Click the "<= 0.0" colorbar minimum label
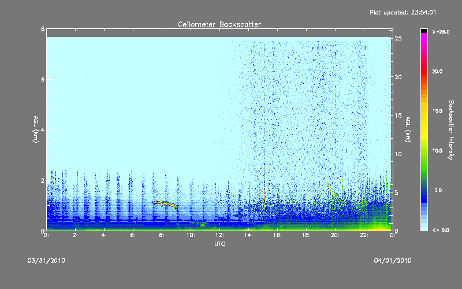462x289 pixels. tap(441, 230)
